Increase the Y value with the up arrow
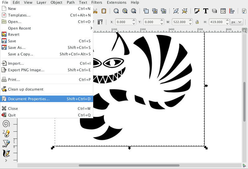248x169 pixels. [162, 20]
